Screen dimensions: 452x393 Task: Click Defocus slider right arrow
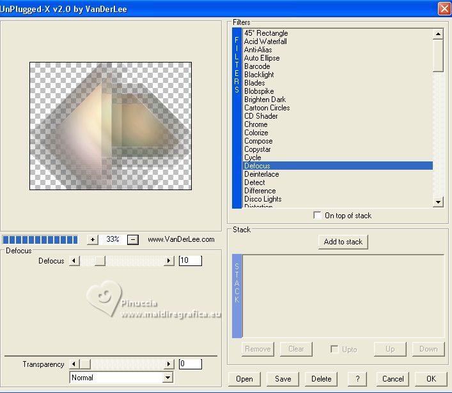[169, 261]
